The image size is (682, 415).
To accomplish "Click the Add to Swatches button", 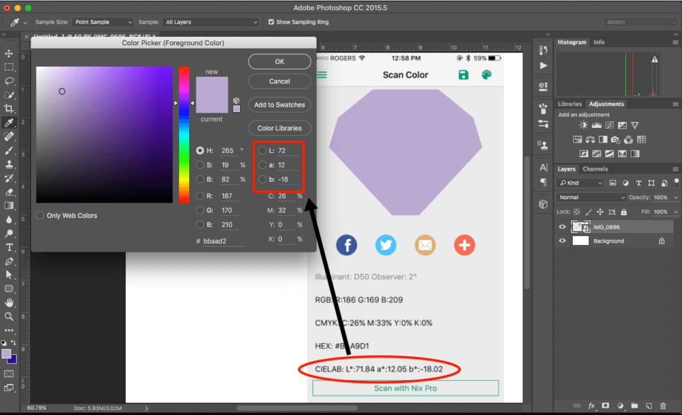I will (x=279, y=105).
